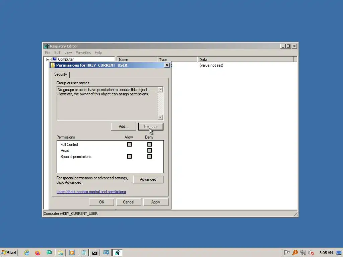Confirm the dialog with OK

point(101,202)
